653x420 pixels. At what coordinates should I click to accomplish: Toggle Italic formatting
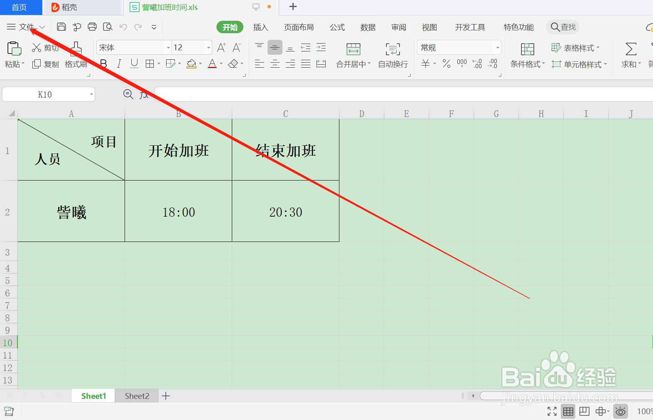point(119,63)
